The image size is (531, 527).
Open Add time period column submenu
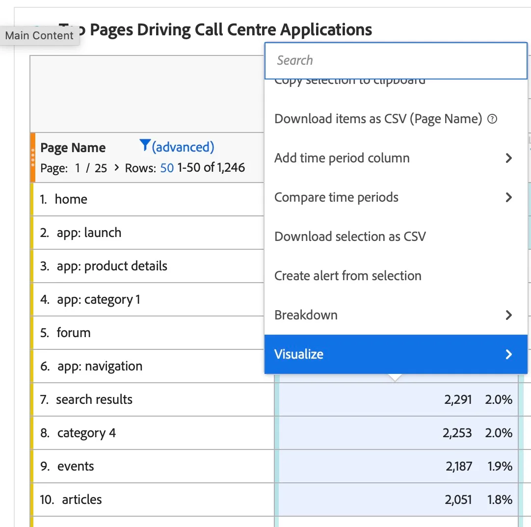396,158
